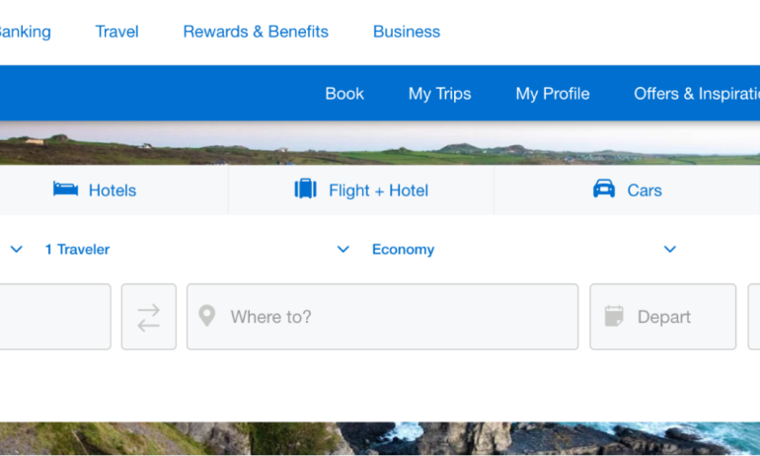Click the Hotels bed icon
Viewport: 760px width, 456px height.
tap(65, 190)
